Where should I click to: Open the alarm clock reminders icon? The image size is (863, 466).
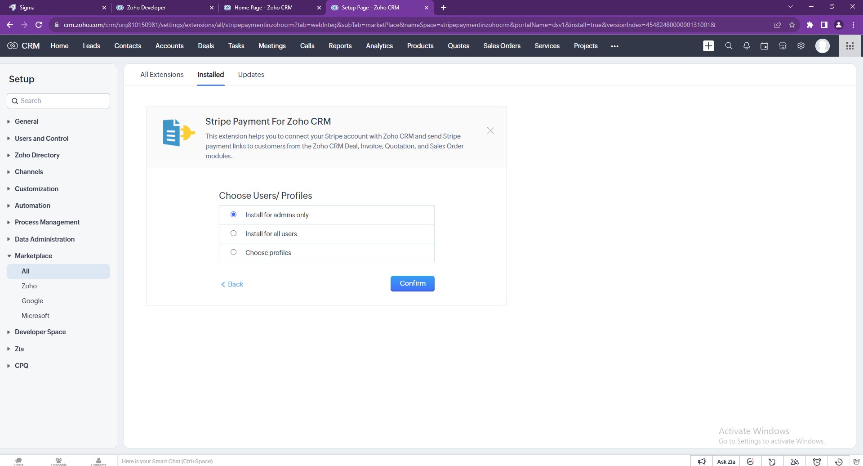pyautogui.click(x=817, y=462)
